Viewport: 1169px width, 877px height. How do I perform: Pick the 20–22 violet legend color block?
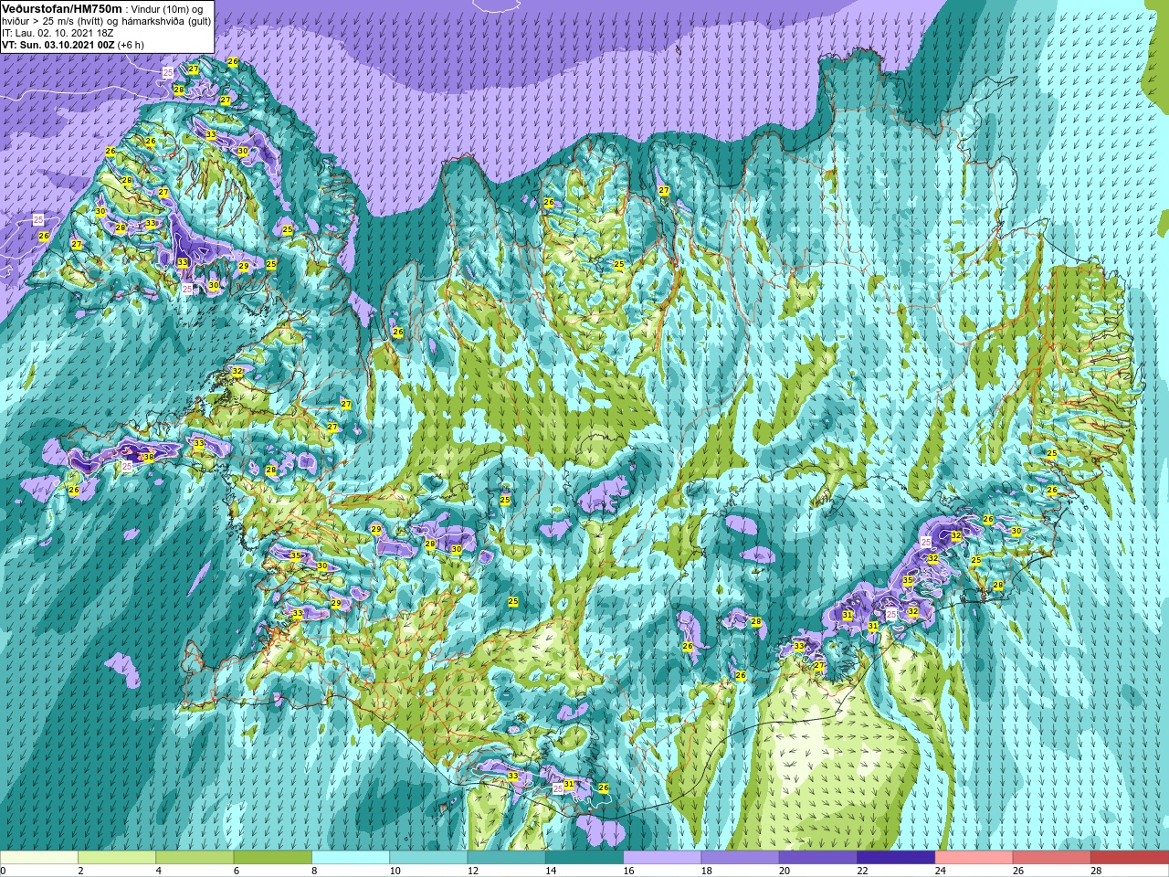(818, 858)
